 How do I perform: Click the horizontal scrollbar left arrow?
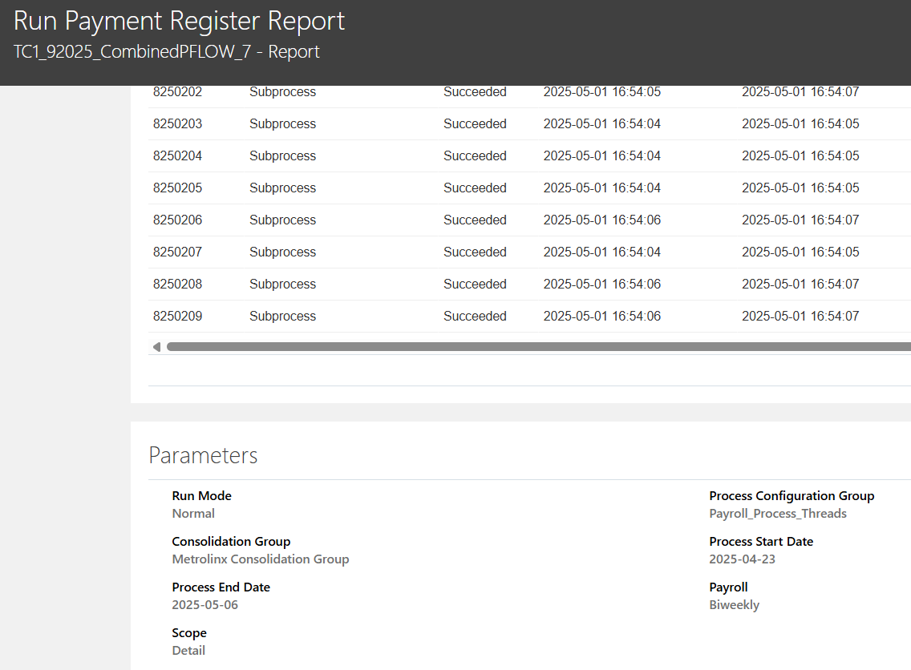(156, 346)
